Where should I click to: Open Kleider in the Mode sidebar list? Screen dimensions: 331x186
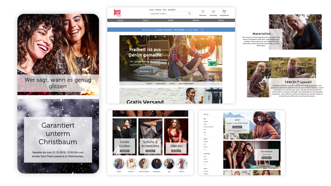click(205, 124)
